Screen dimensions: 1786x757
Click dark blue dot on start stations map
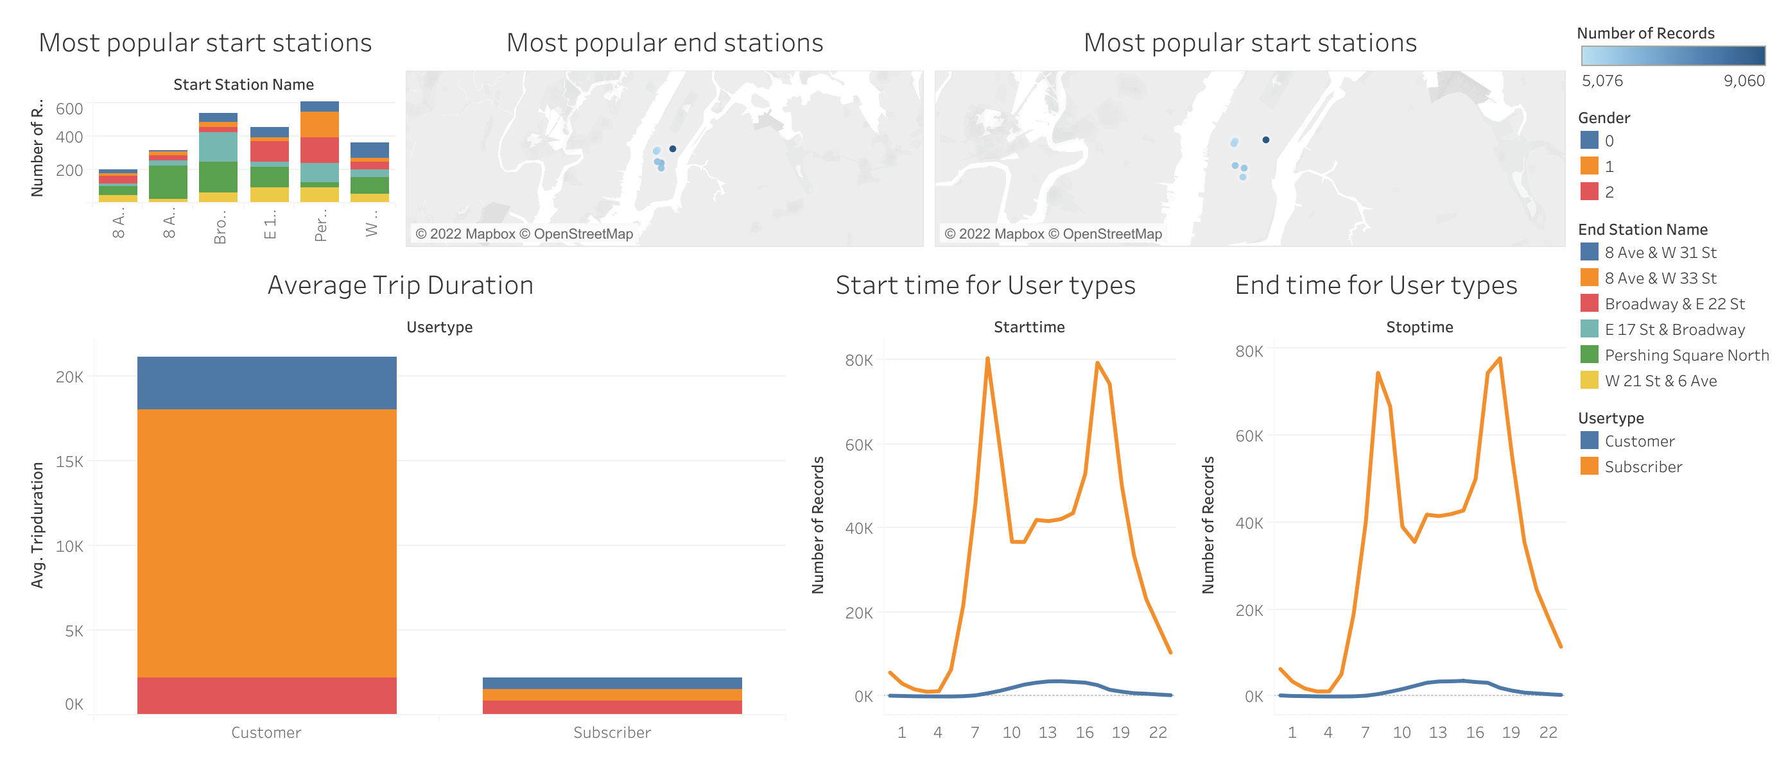(x=1265, y=140)
